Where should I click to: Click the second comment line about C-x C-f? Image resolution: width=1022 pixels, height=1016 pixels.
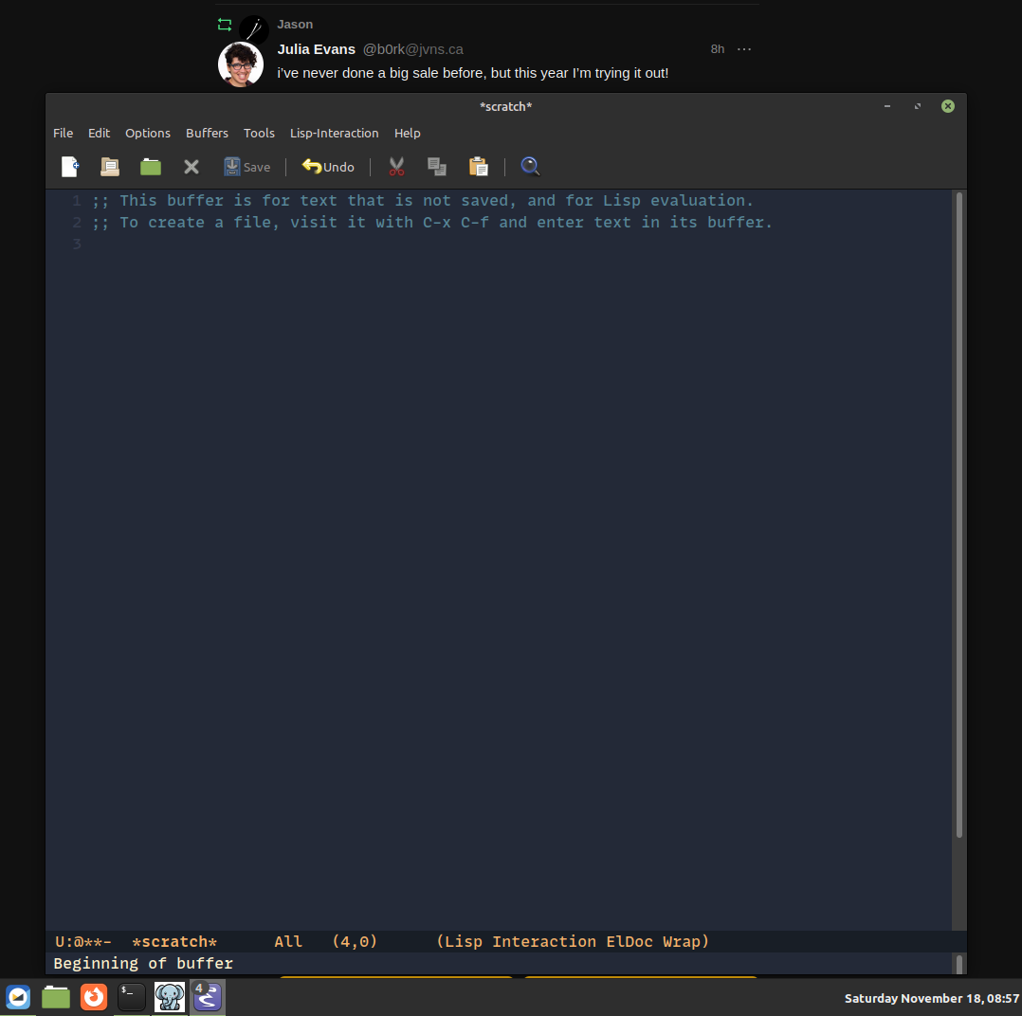coord(431,222)
